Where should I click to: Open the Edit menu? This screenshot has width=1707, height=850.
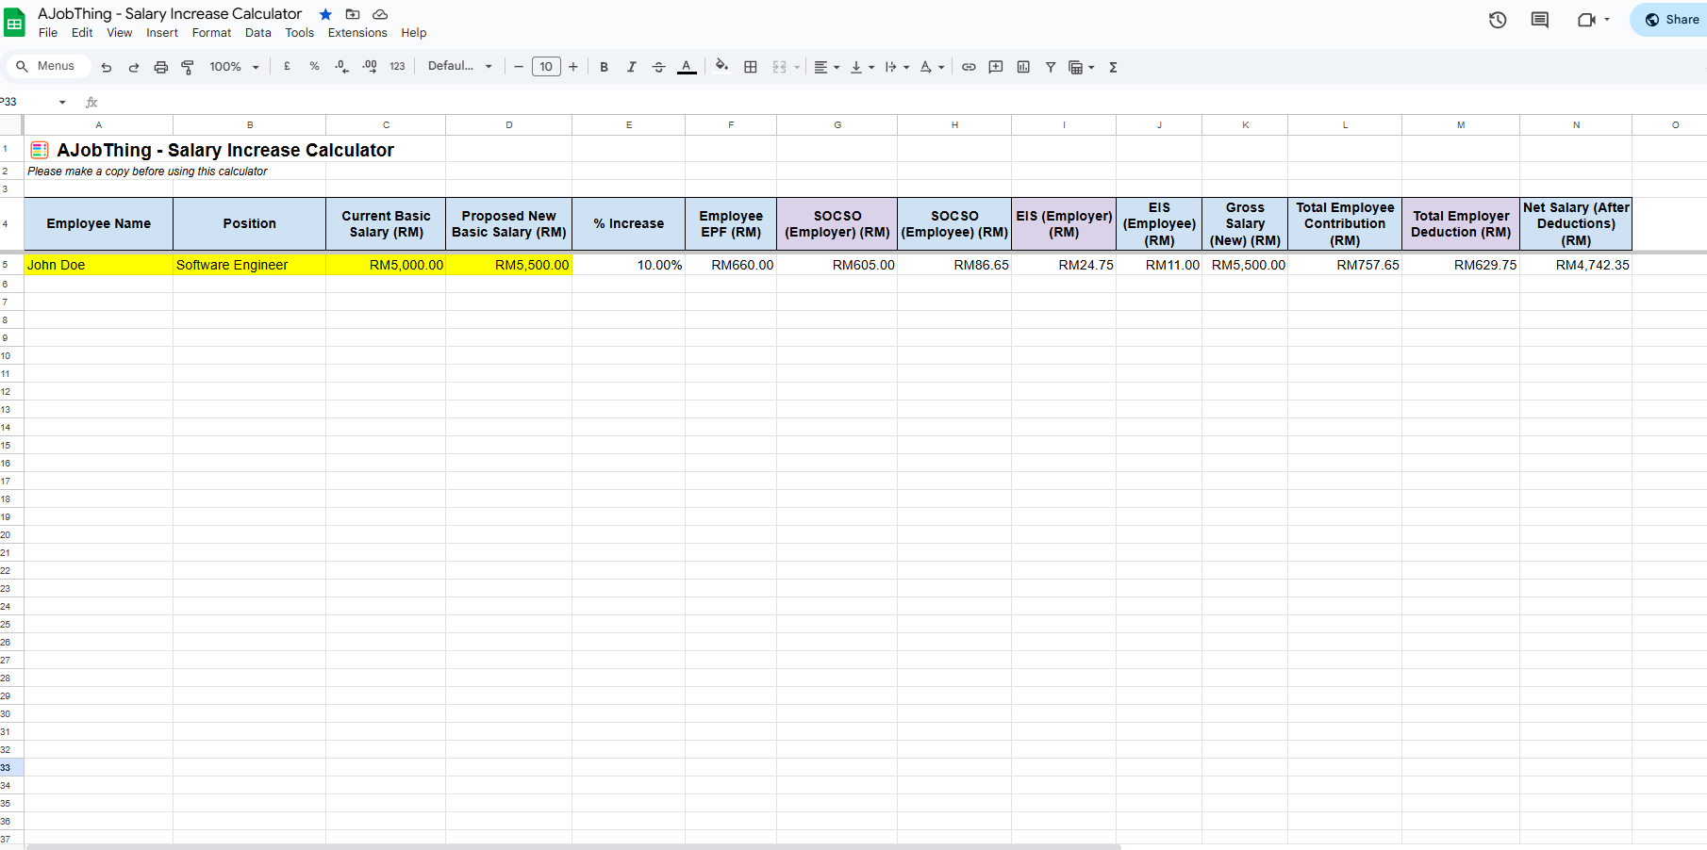click(82, 33)
